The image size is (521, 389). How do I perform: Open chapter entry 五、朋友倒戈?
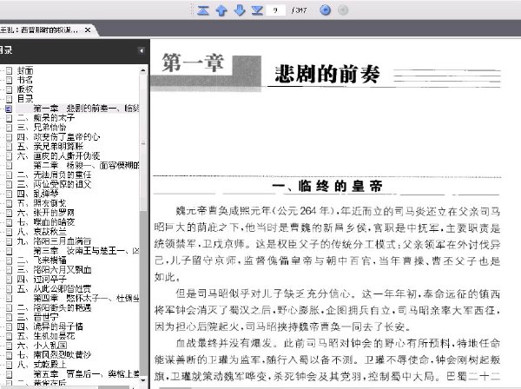pyautogui.click(x=42, y=203)
